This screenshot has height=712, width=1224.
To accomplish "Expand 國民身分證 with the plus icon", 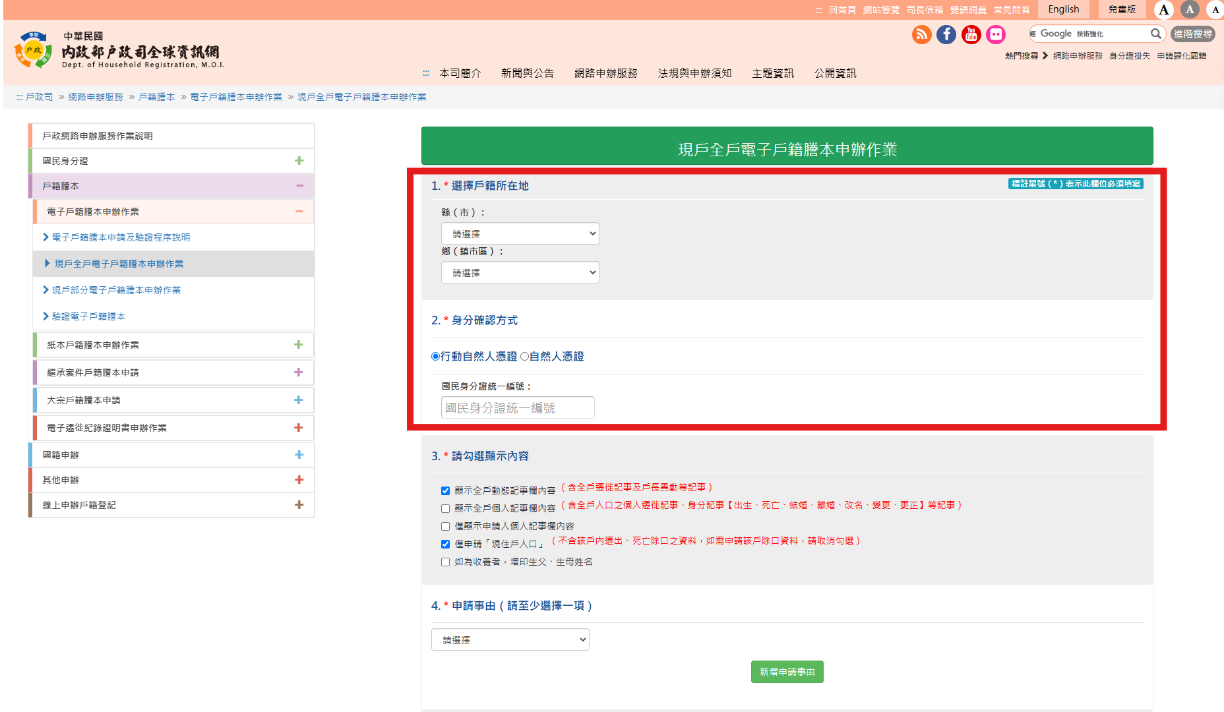I will (x=299, y=161).
